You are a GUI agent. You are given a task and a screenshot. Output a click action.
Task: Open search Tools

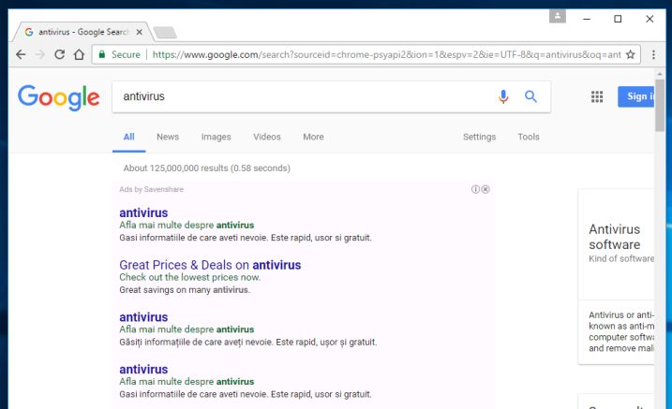click(x=528, y=137)
